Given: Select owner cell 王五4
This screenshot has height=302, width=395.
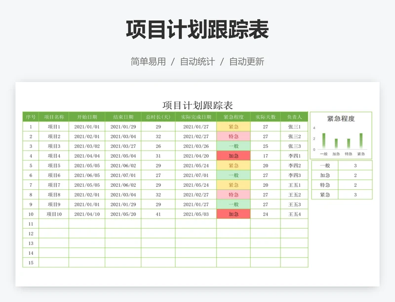Looking at the screenshot, I should point(294,214).
